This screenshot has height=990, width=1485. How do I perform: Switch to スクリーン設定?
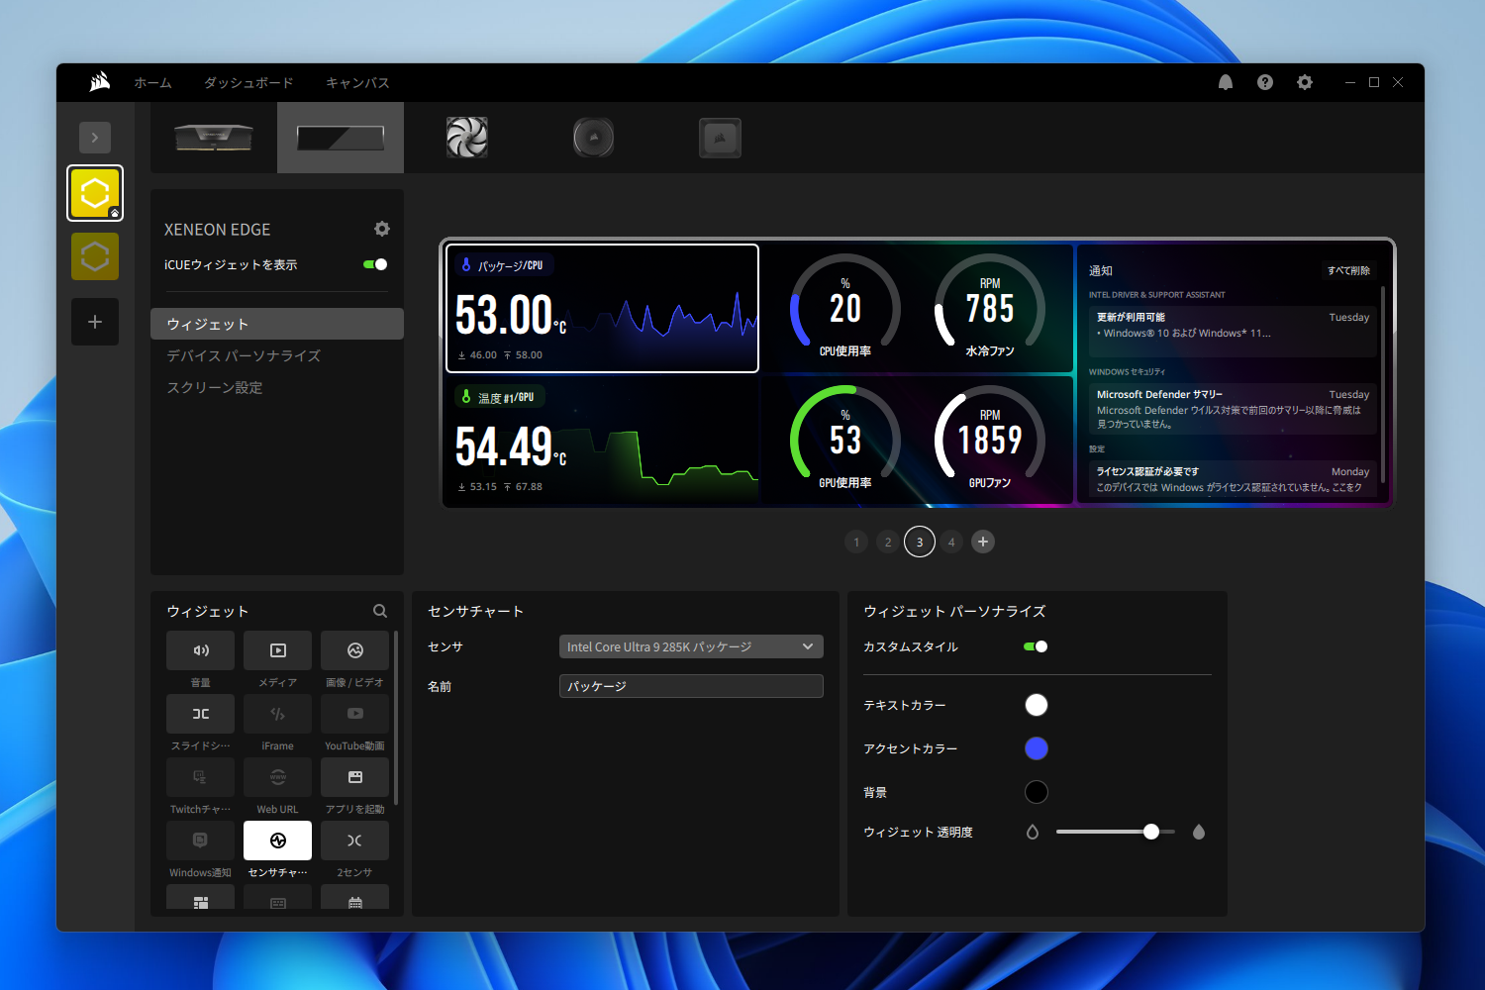pyautogui.click(x=214, y=387)
